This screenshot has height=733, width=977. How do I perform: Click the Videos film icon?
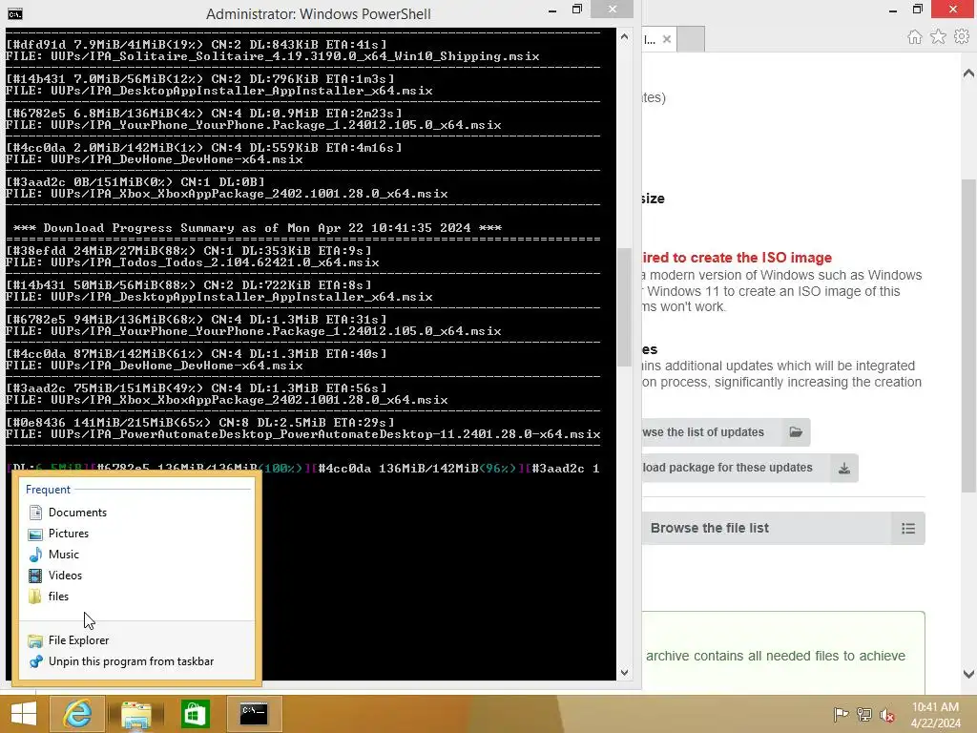[x=35, y=576]
